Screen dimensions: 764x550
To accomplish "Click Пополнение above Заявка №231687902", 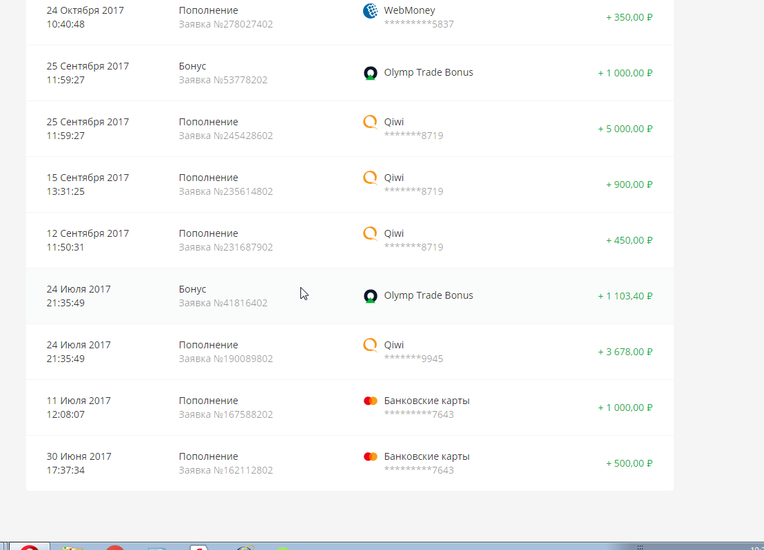I will click(208, 233).
